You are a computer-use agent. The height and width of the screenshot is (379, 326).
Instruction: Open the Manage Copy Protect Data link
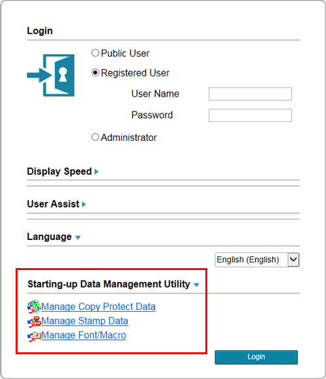pyautogui.click(x=98, y=307)
